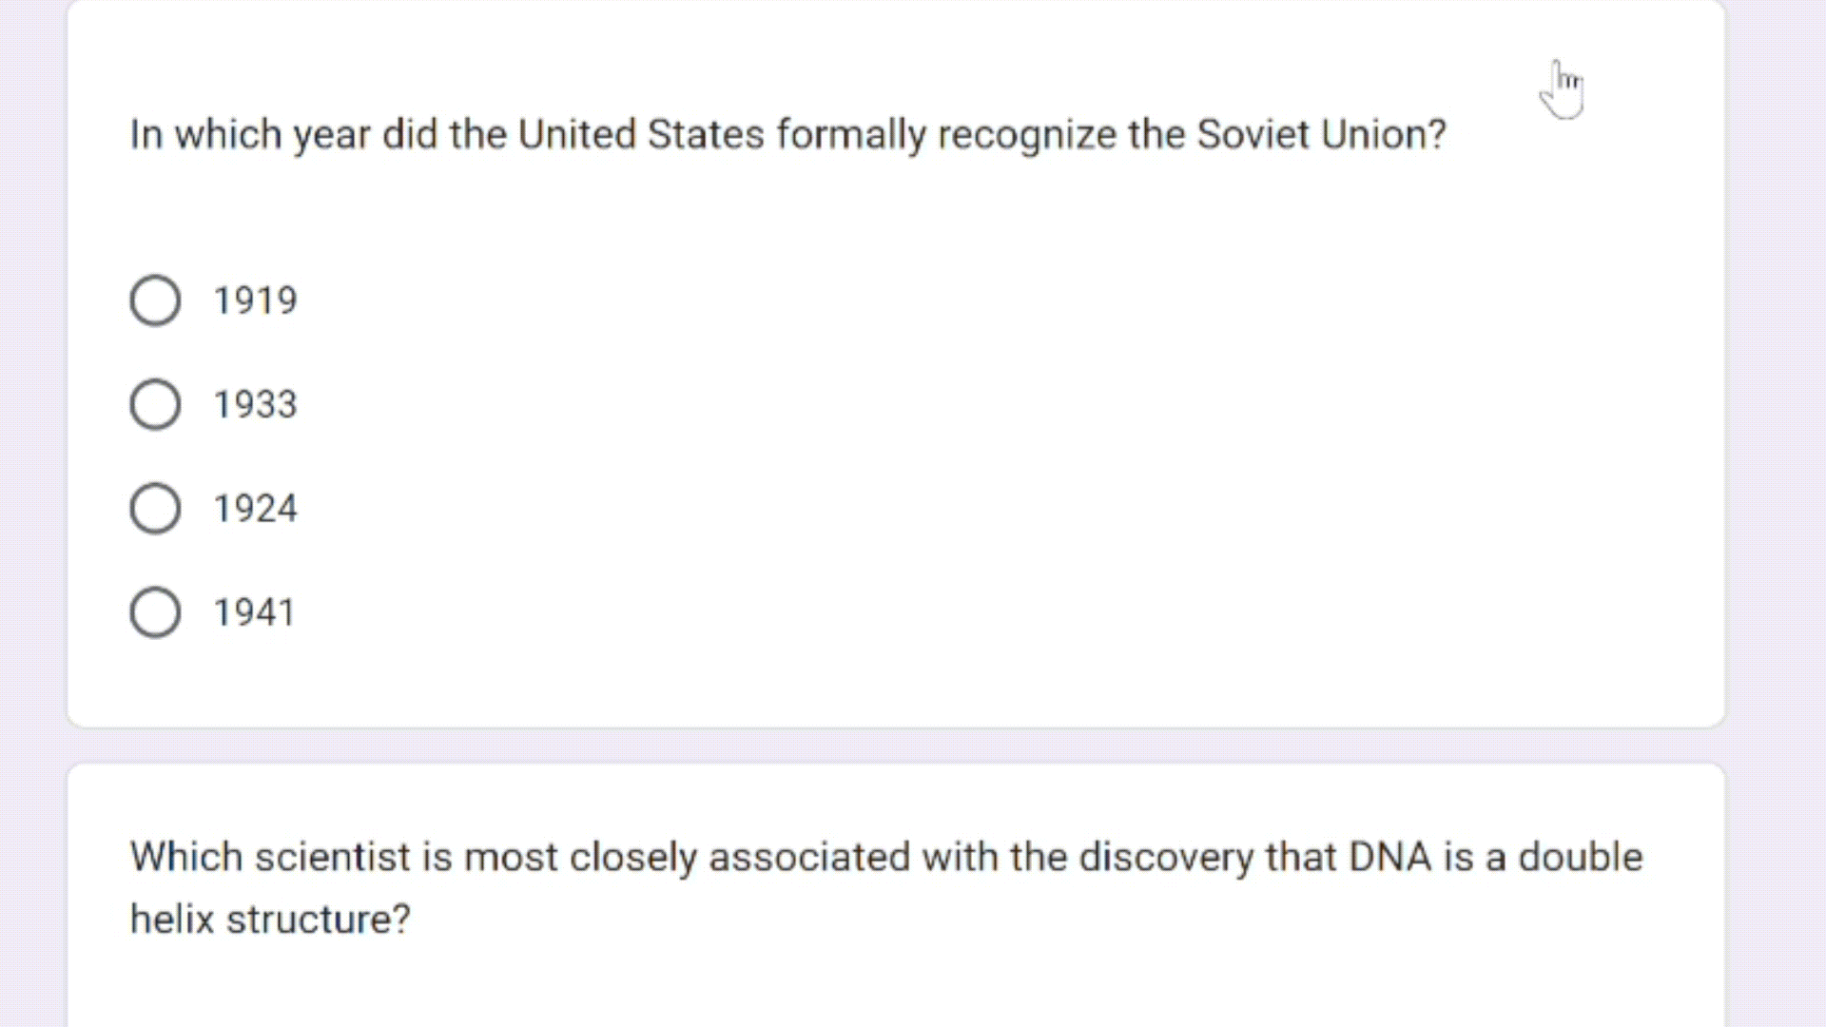Pick the 1941 radio button
The width and height of the screenshot is (1826, 1027).
click(155, 611)
